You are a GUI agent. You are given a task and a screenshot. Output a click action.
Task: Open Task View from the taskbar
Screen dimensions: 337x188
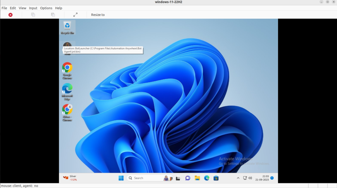click(x=178, y=178)
